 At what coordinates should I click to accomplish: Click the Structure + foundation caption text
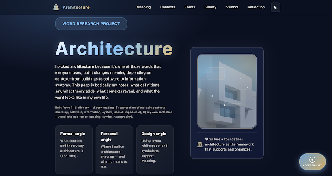230,144
